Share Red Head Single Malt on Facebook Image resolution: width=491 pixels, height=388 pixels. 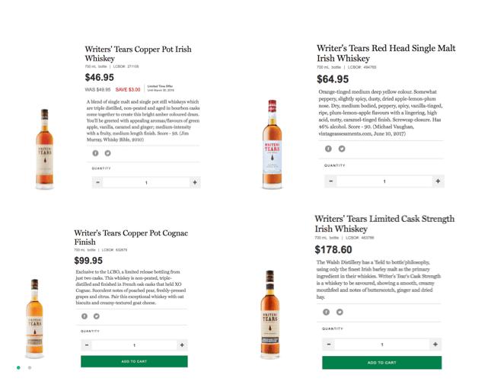tap(328, 149)
